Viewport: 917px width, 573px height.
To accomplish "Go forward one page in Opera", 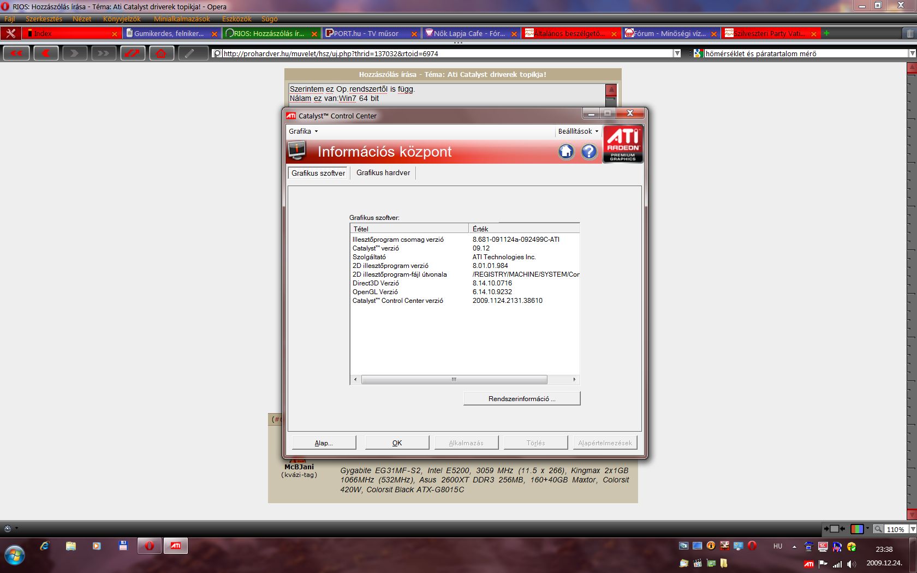I will tap(74, 53).
